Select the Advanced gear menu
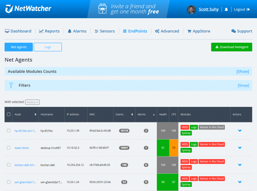This screenshot has height=191, width=257. 157,31
